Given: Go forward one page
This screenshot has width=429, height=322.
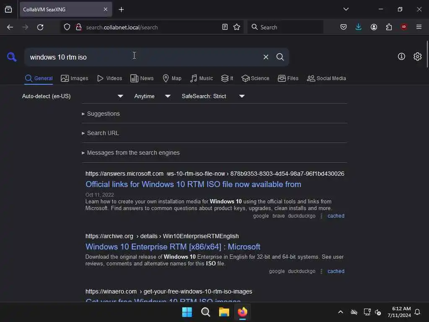Looking at the screenshot, I should point(25,27).
